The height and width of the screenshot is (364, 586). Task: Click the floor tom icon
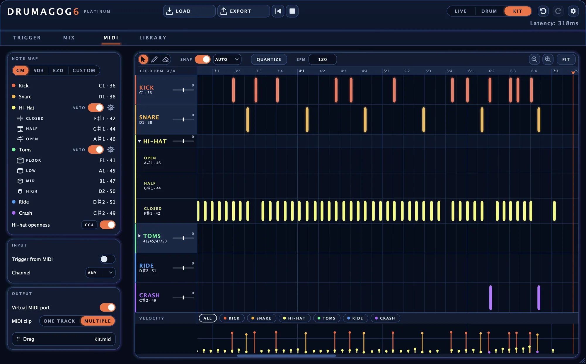coord(20,160)
